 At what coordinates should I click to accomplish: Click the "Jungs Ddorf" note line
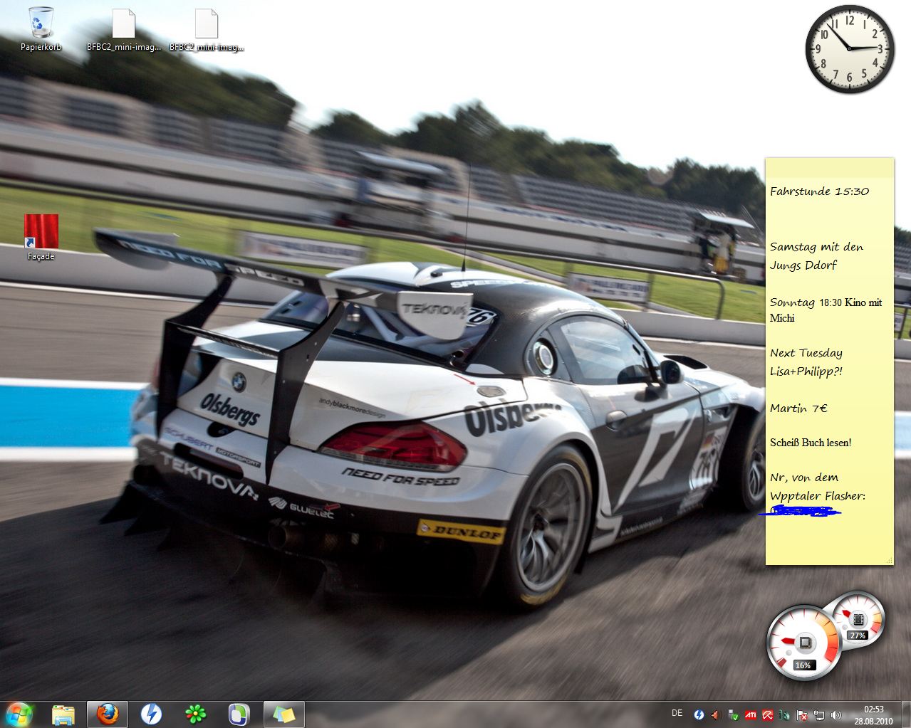pos(803,265)
